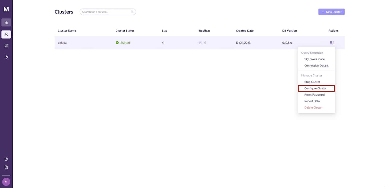
Task: Click the default cluster name cell
Action: 62,43
